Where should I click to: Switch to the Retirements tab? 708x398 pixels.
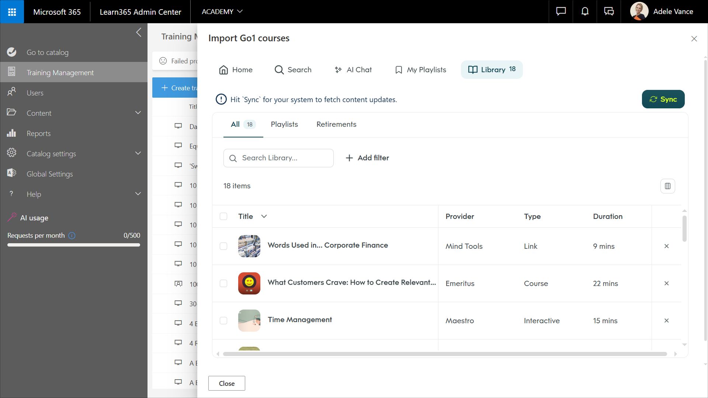(x=336, y=125)
